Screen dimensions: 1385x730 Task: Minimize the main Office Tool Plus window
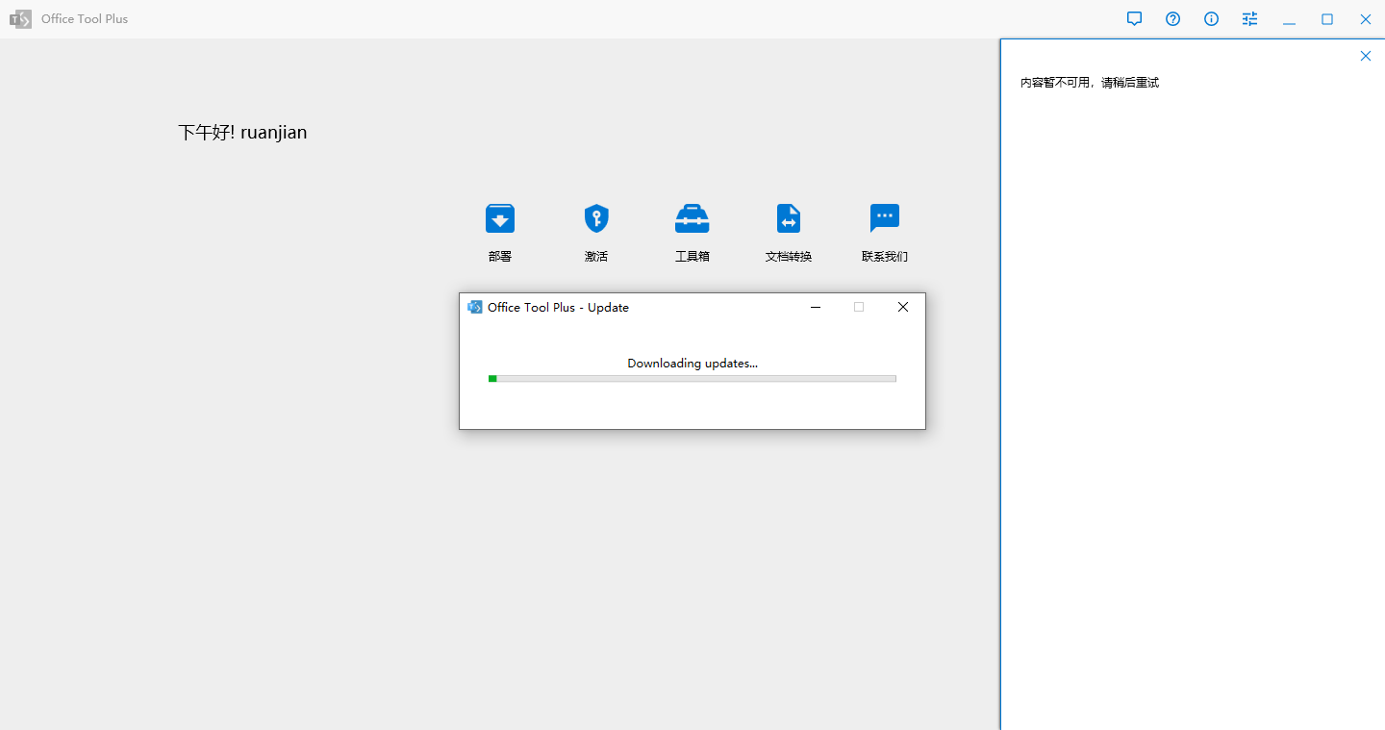click(x=1289, y=19)
